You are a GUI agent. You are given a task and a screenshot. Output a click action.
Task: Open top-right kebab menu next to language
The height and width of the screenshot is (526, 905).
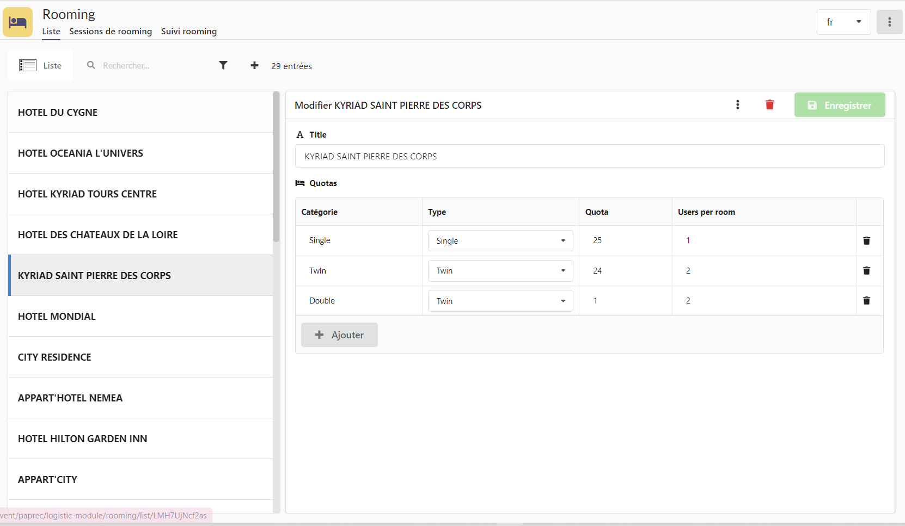click(889, 22)
